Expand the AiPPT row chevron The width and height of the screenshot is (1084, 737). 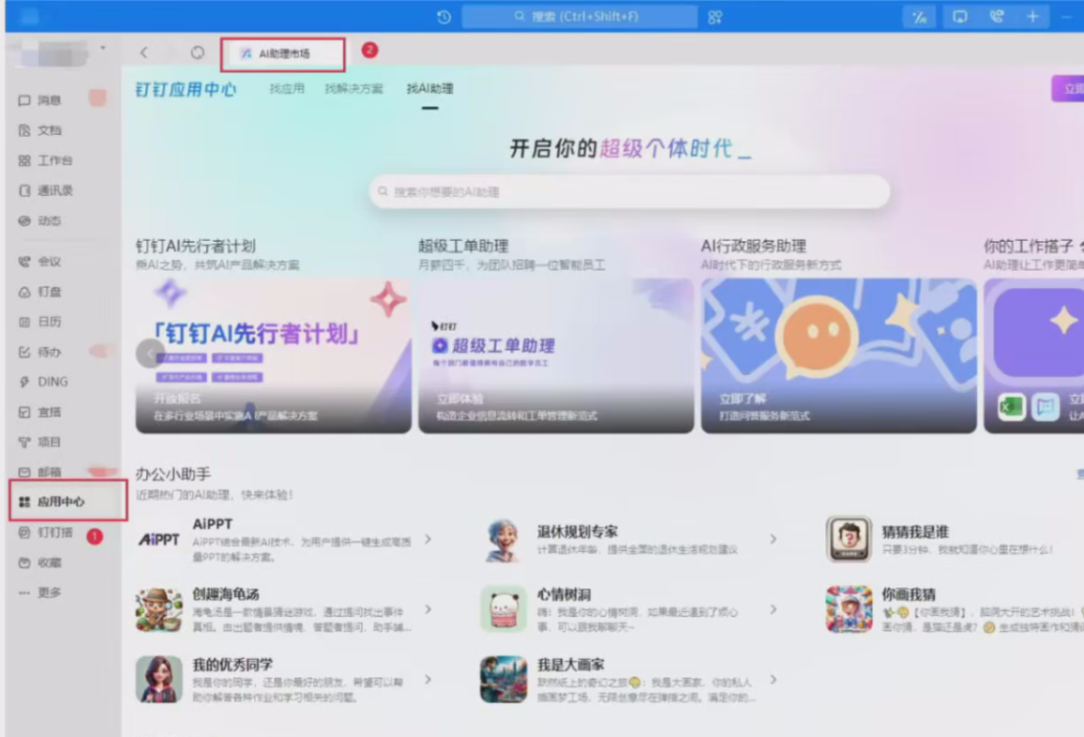pos(428,538)
